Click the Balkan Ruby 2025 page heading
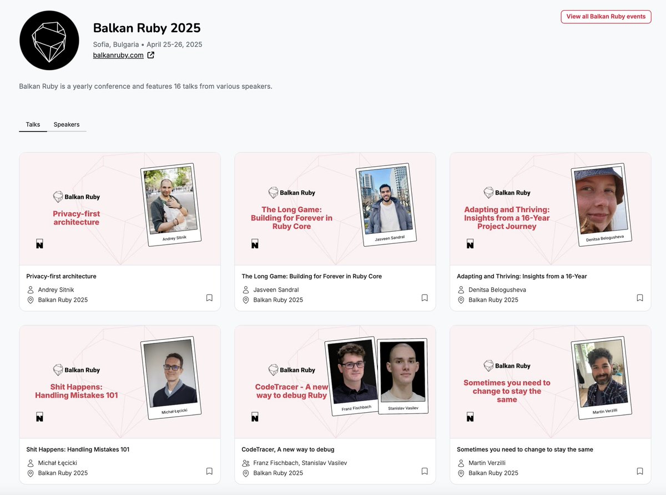This screenshot has height=495, width=666. 147,28
